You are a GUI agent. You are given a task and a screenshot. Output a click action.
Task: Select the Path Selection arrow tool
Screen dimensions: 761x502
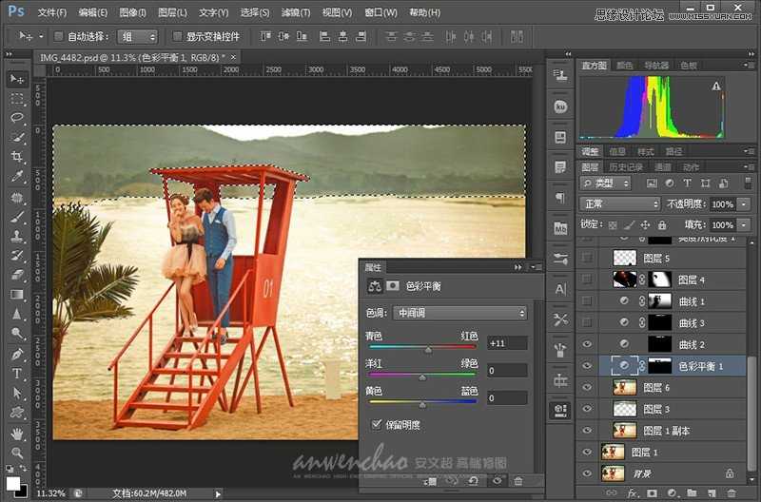pos(17,393)
